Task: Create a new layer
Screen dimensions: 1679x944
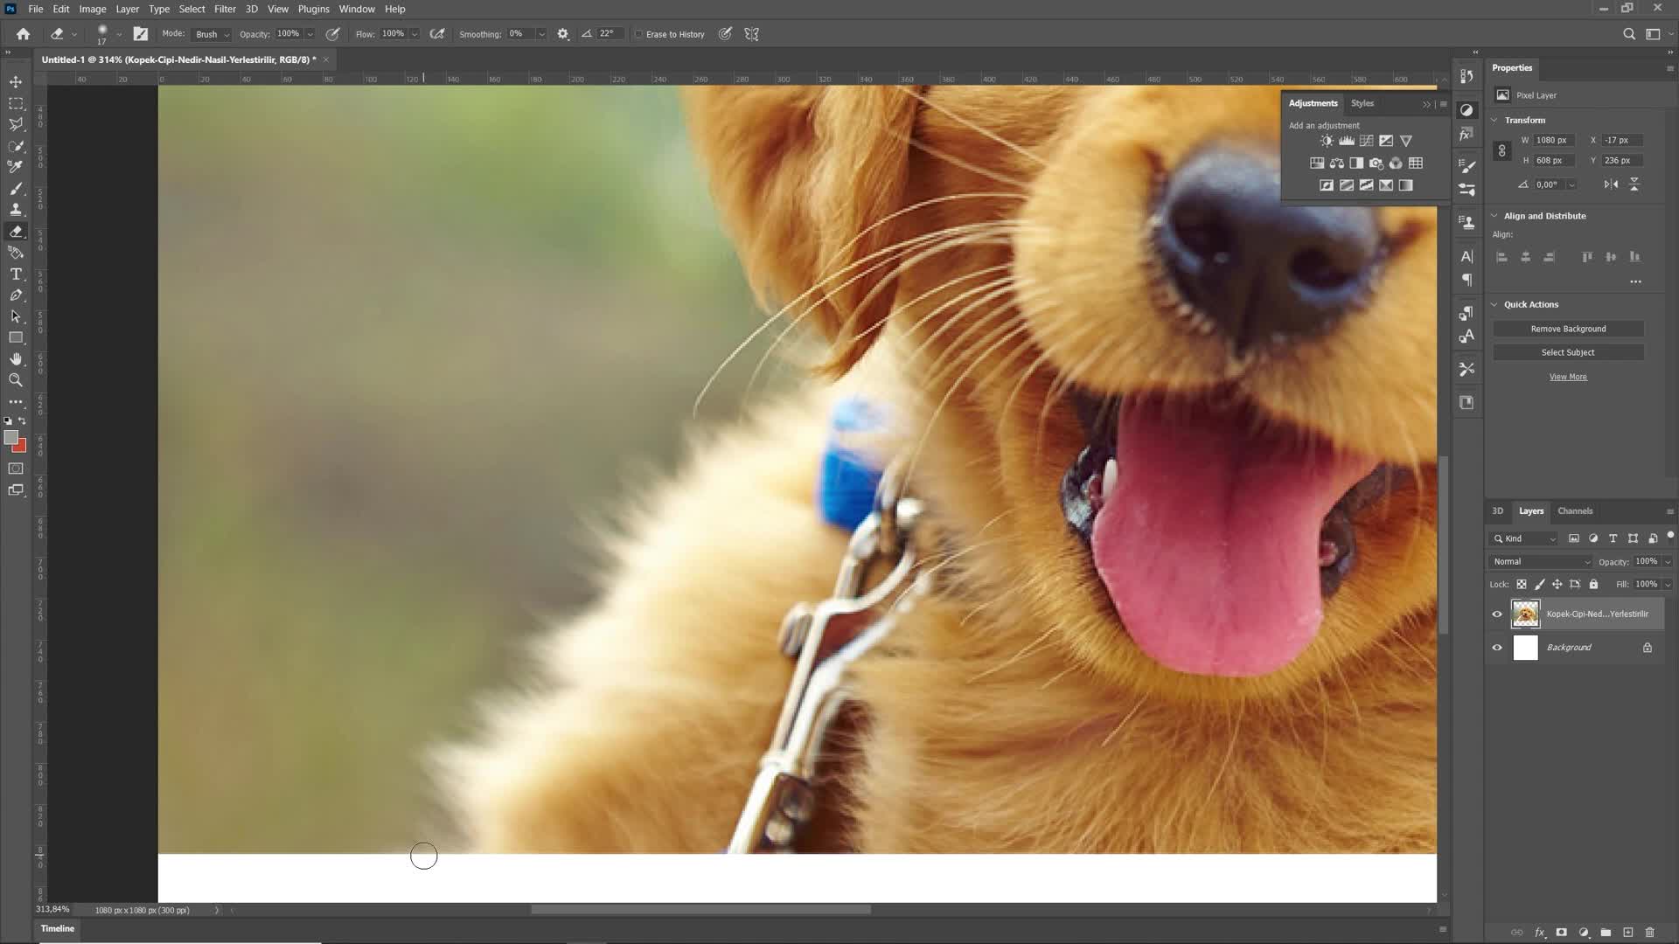Action: (1628, 933)
